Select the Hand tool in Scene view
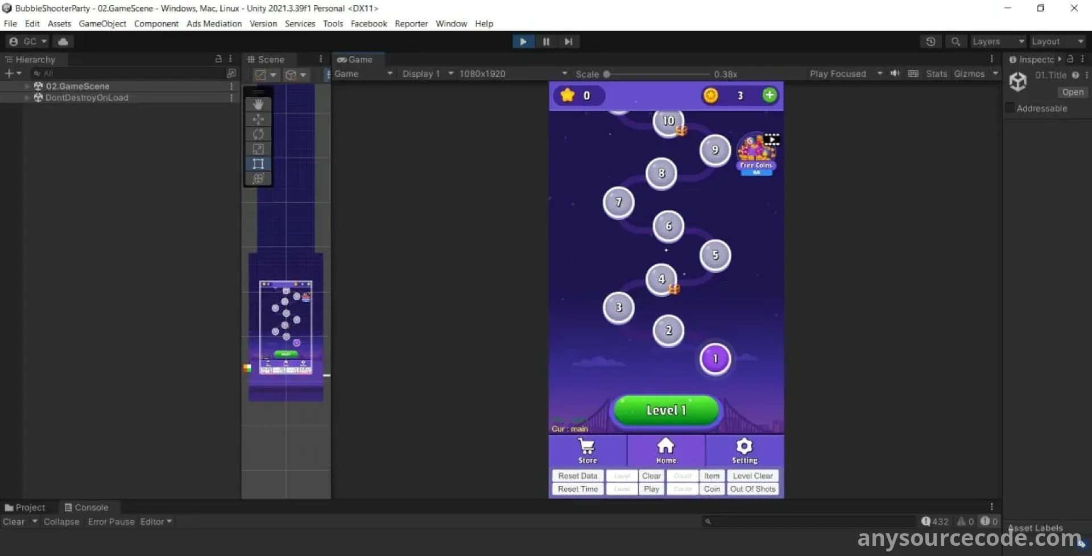 tap(258, 105)
